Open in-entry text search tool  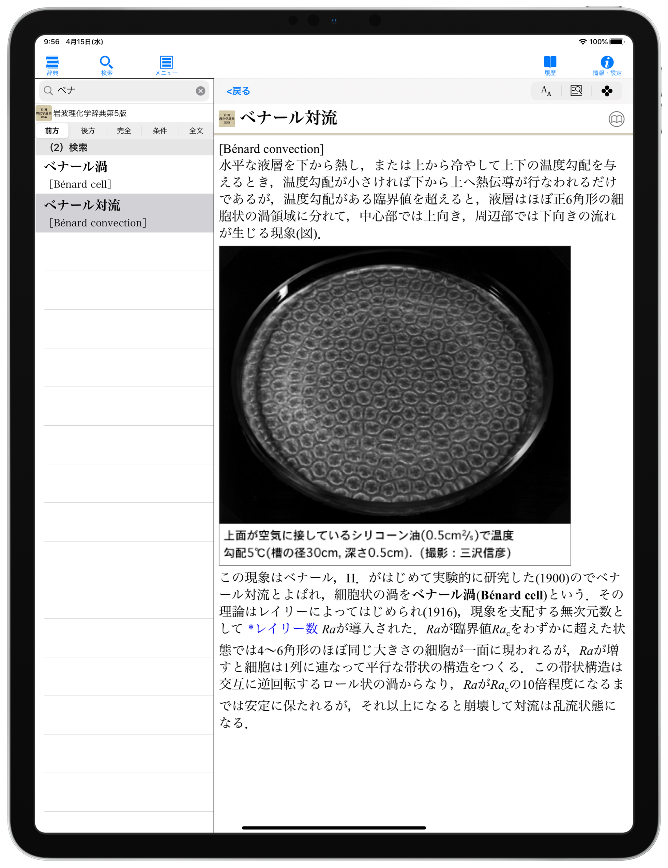pos(576,91)
